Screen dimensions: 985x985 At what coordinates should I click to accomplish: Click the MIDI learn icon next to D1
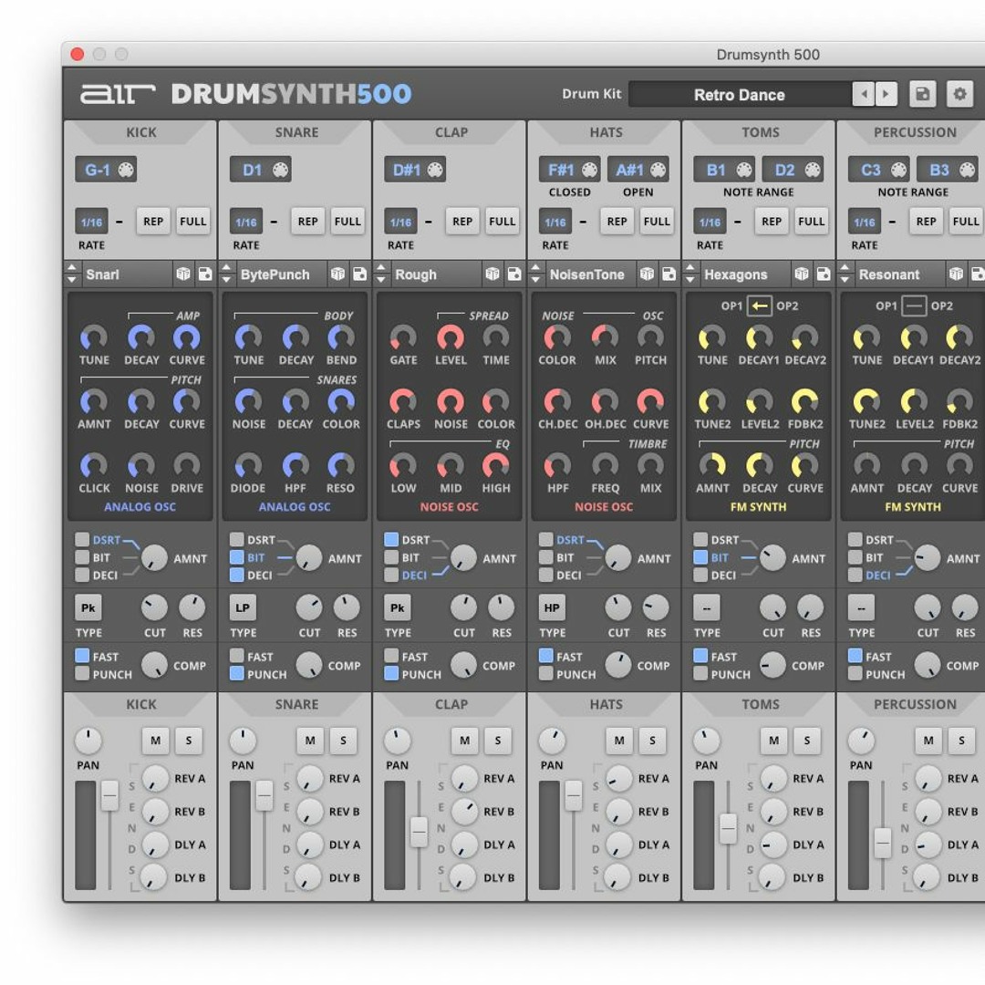[x=280, y=170]
